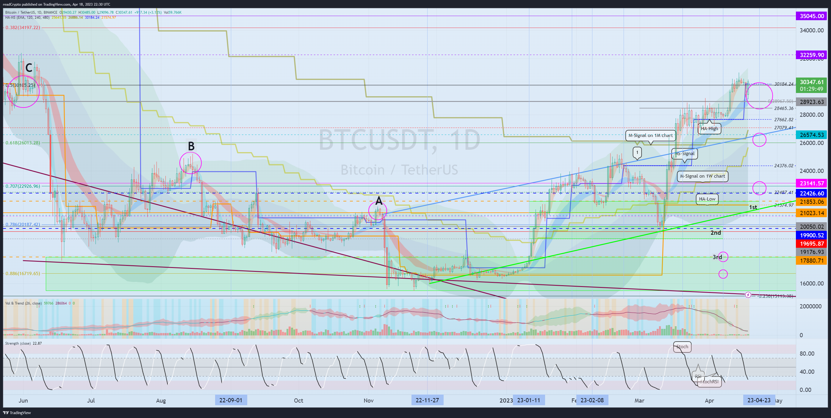Select the Stoch callout in Strength pane
The width and height of the screenshot is (831, 418).
682,347
